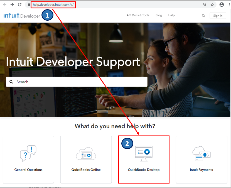This screenshot has height=188, width=231.
Task: Open the QuickBooks Desktop card label
Action: click(x=144, y=170)
